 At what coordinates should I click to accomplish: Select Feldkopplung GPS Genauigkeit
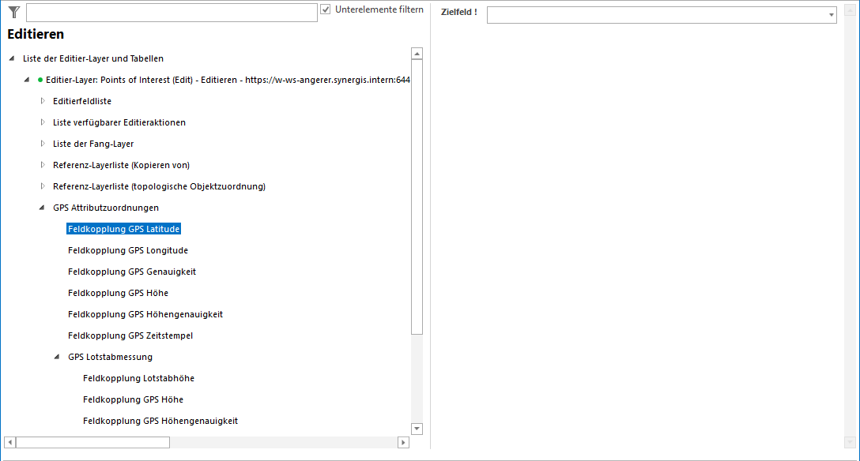[x=132, y=272]
